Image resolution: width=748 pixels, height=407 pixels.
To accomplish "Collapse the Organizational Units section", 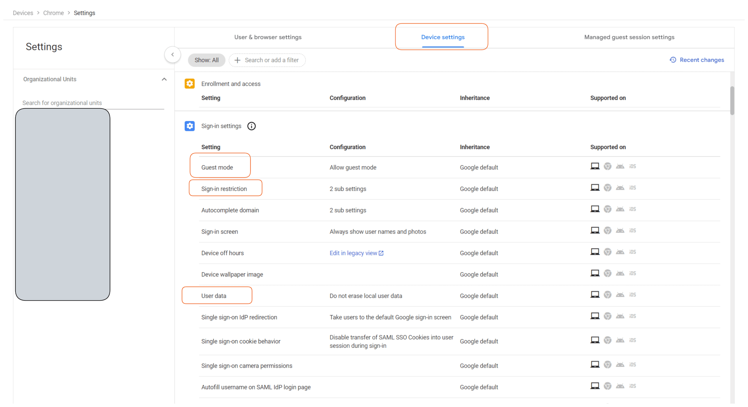I will point(164,79).
